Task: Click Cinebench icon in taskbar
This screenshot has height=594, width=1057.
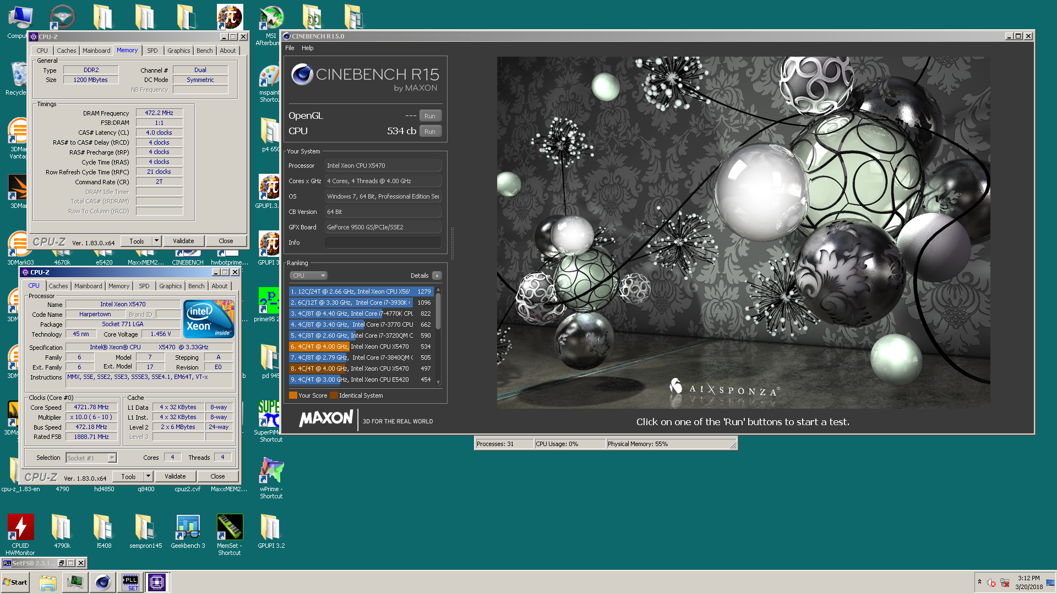Action: coord(102,582)
